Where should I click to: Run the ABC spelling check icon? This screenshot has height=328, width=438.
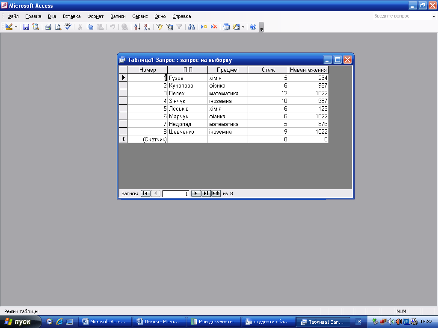tap(68, 27)
